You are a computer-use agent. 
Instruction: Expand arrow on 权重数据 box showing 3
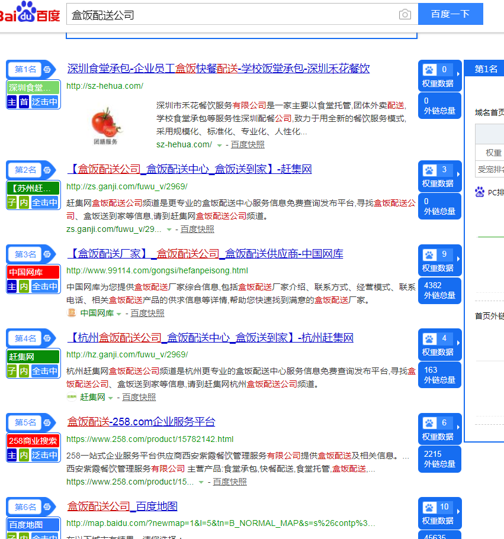[458, 174]
